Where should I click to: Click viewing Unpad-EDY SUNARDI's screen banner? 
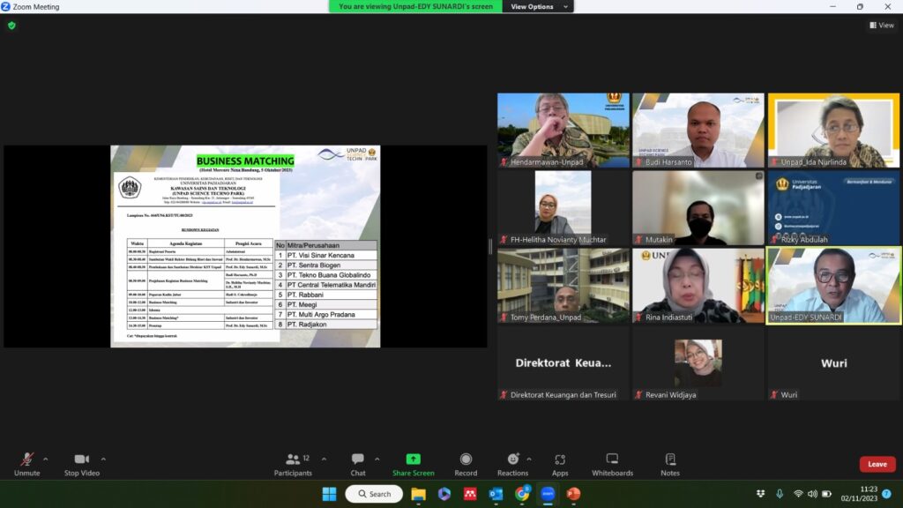coord(416,6)
